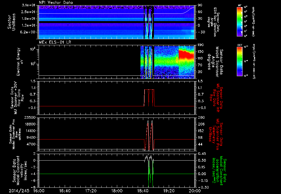
Task: Click the "9400" scanner position tick label
Action: pos(31,138)
